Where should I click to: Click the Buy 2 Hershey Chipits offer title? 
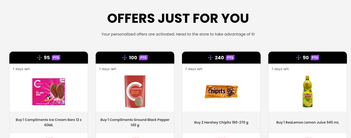pos(221,122)
